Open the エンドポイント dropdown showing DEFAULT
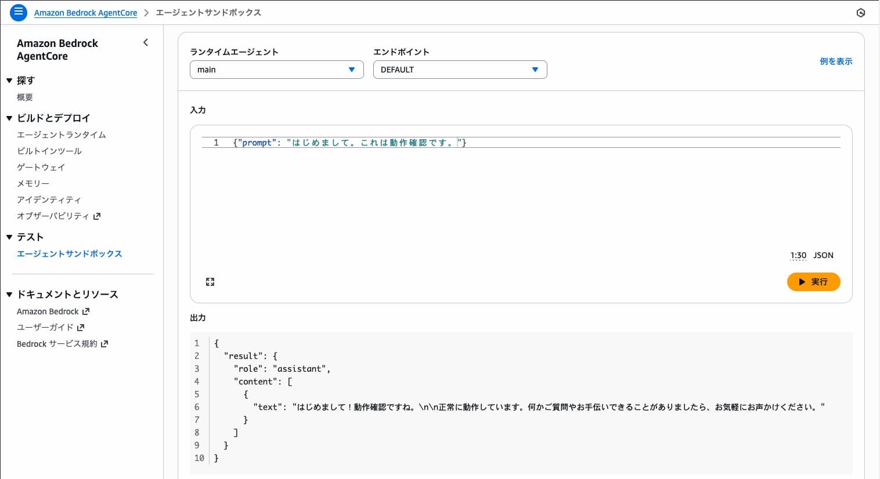Viewport: 880px width, 479px height. tap(460, 70)
